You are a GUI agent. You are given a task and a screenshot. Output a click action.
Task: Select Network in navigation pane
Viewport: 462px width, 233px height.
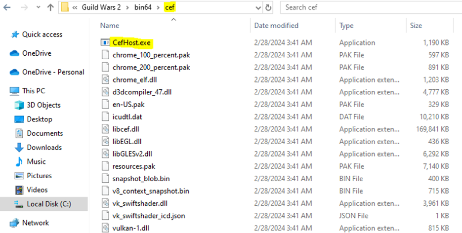[36, 223]
